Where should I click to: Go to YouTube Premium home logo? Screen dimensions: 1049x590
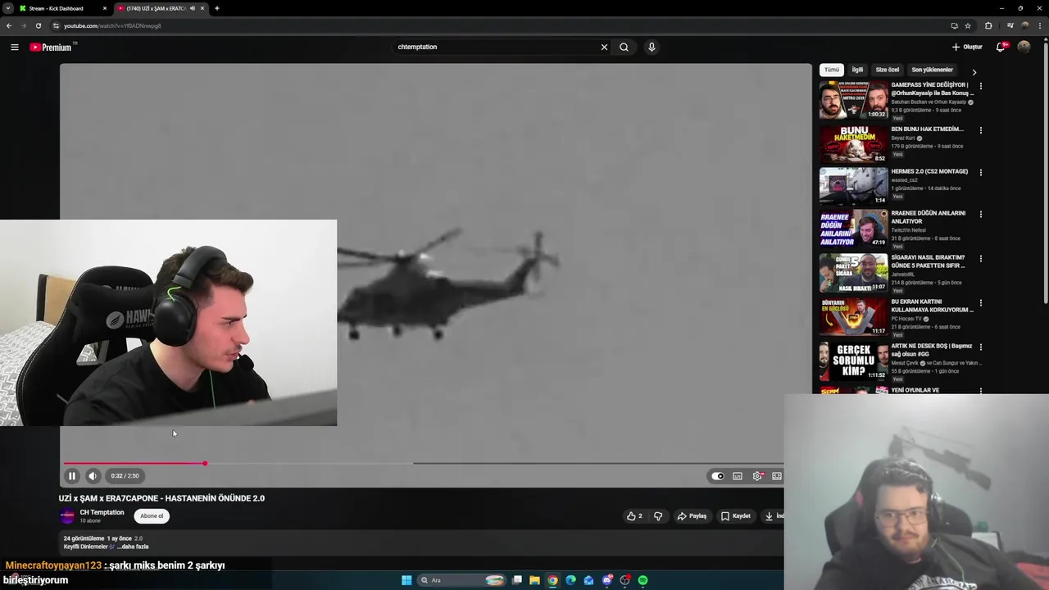pos(52,47)
